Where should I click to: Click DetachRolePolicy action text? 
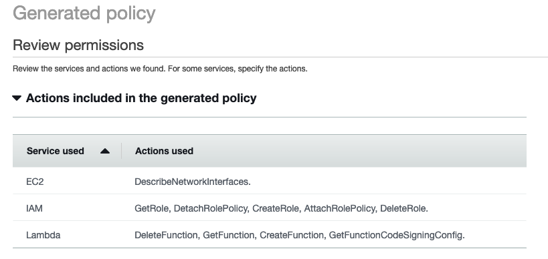210,208
